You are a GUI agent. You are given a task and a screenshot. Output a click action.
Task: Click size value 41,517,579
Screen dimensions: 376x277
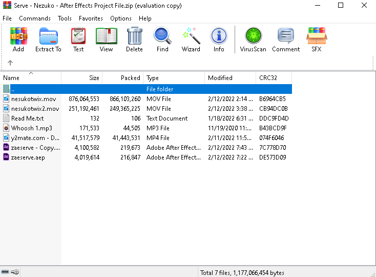(x=86, y=138)
